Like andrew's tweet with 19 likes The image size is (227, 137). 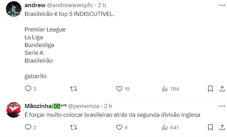click(x=119, y=89)
